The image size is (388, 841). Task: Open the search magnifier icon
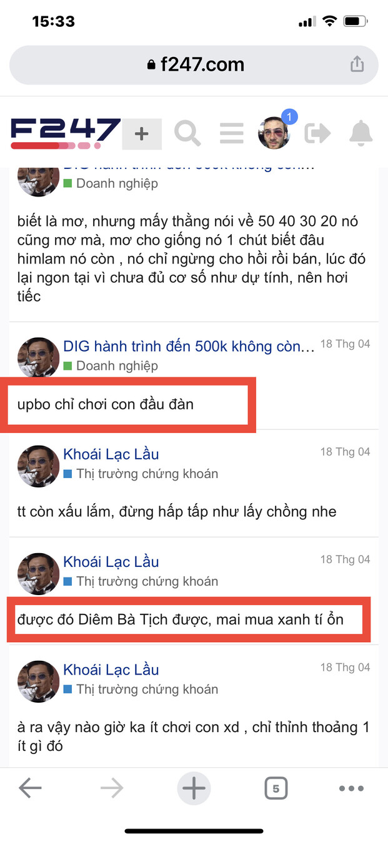pyautogui.click(x=187, y=133)
